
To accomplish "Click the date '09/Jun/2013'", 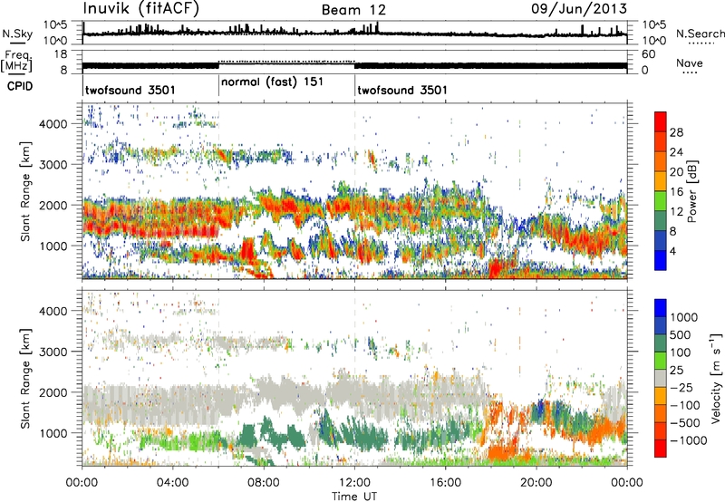I will click(579, 9).
